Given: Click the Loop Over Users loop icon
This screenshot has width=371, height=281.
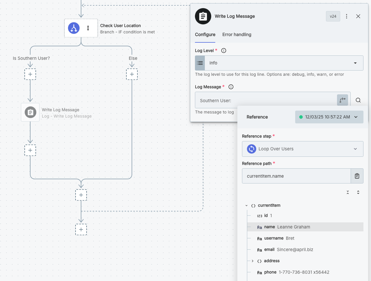Looking at the screenshot, I should pyautogui.click(x=251, y=149).
